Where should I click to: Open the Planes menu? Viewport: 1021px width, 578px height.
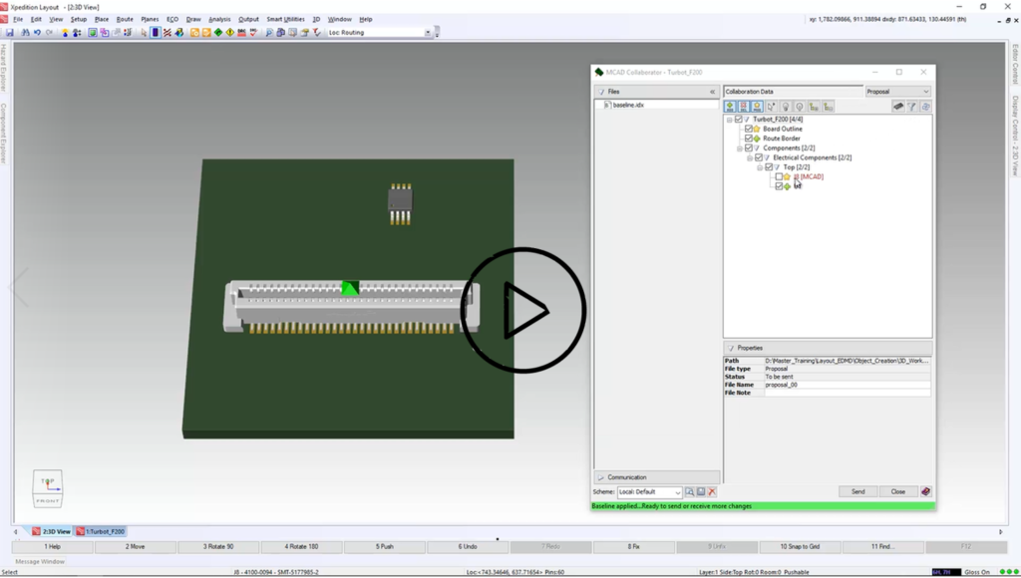point(150,19)
